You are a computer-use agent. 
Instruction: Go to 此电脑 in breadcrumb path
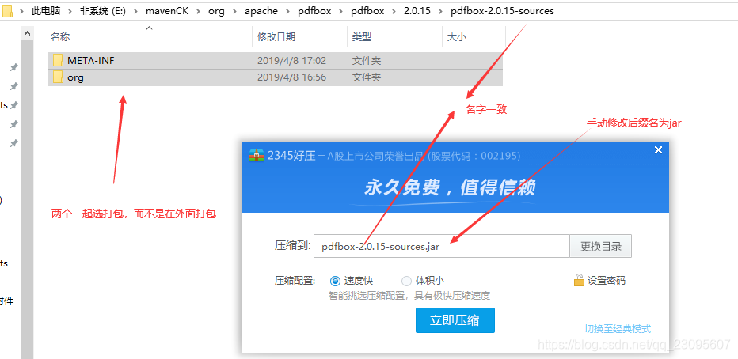tap(46, 11)
